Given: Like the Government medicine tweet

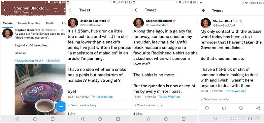Looking at the screenshot, I should coord(241,108).
